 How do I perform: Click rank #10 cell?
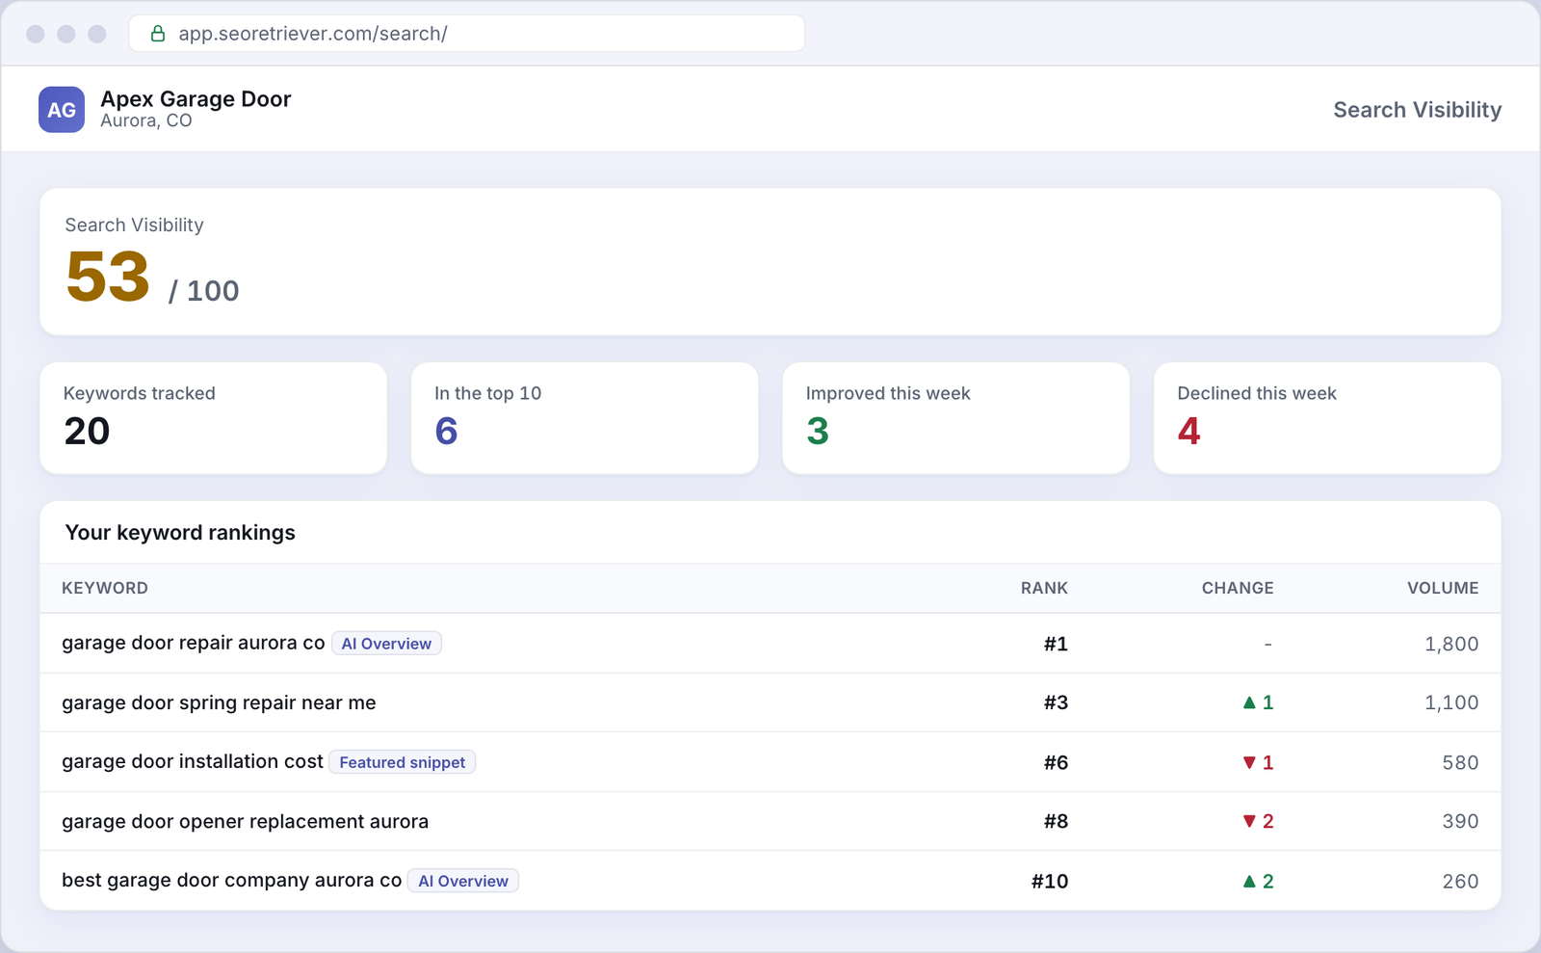[x=1050, y=881]
